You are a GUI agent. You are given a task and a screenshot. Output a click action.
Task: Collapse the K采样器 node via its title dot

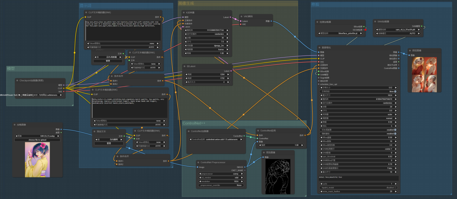[183, 13]
